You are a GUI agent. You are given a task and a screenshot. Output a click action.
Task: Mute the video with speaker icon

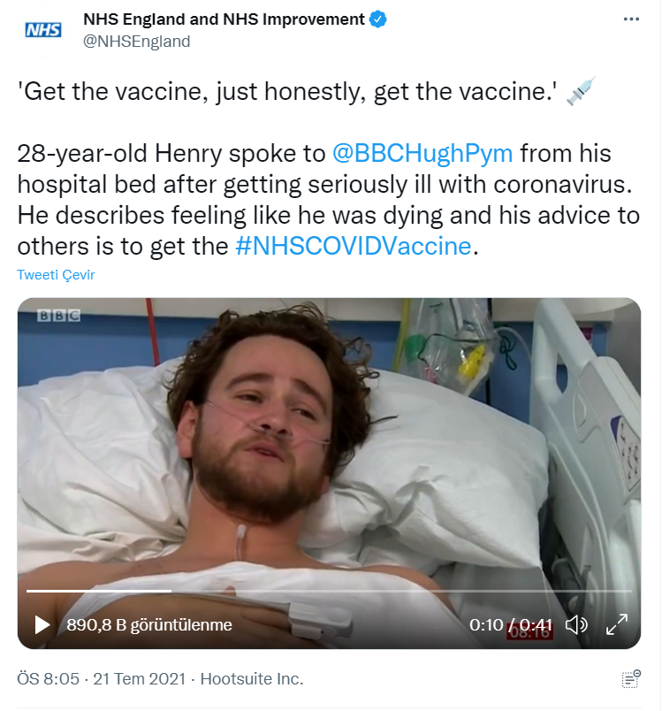point(576,625)
